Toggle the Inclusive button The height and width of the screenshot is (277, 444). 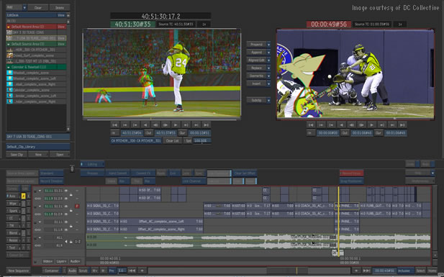(x=404, y=271)
